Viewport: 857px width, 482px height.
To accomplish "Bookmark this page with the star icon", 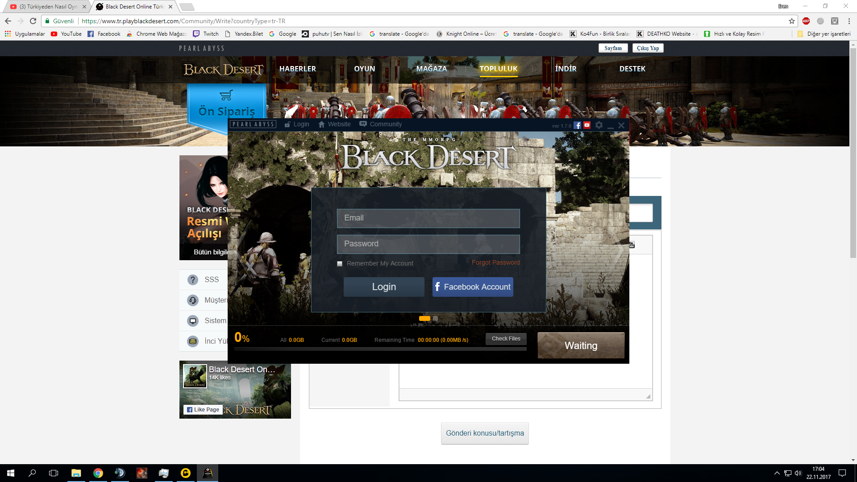I will tap(792, 21).
